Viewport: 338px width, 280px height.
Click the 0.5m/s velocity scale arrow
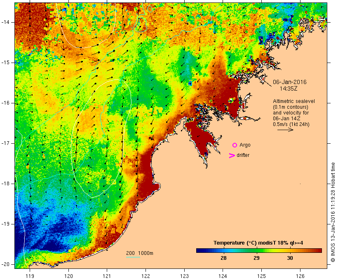coord(285,130)
